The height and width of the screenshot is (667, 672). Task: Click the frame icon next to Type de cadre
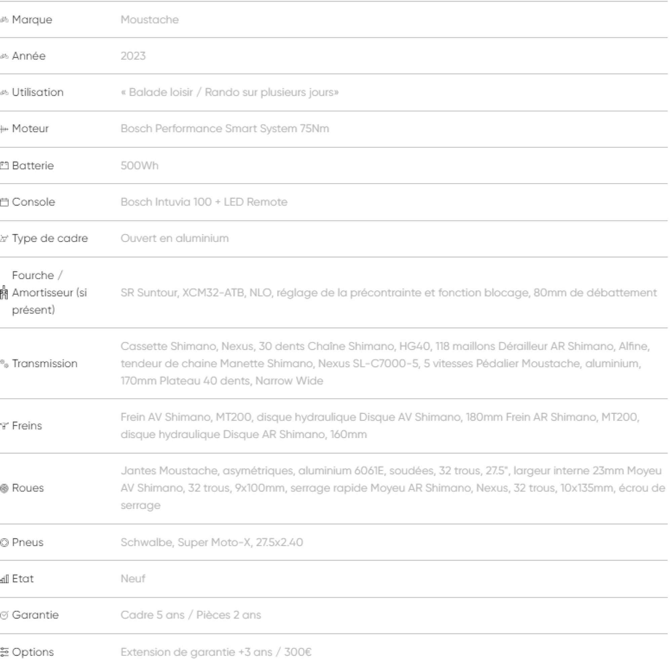[4, 239]
